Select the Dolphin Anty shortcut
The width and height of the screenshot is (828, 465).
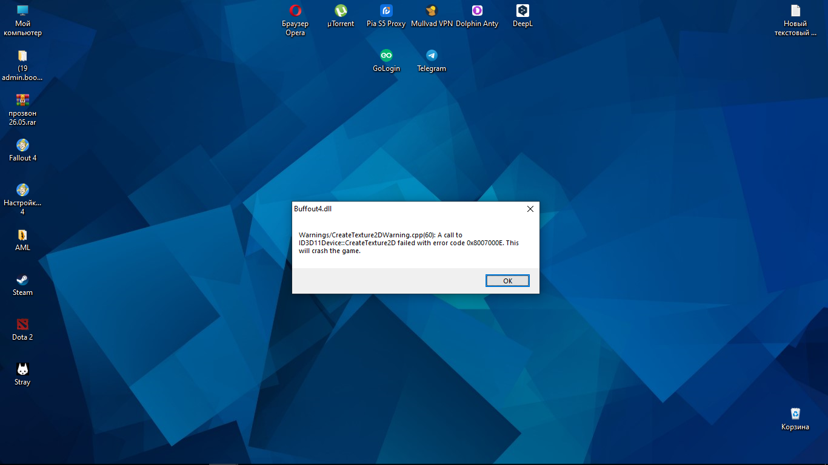coord(477,11)
